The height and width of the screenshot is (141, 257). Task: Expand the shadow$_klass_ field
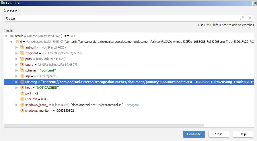pyautogui.click(x=17, y=105)
